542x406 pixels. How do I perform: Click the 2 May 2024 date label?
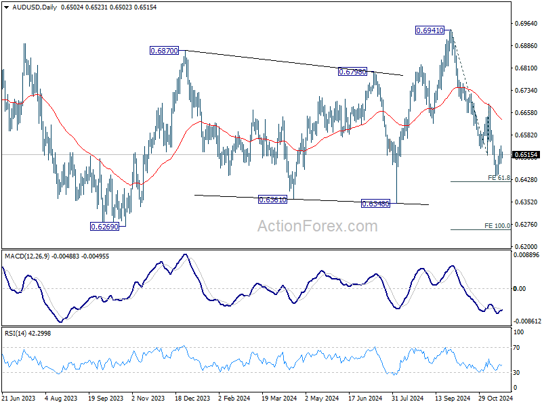click(322, 398)
